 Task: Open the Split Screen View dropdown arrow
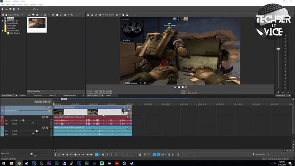tap(103, 15)
